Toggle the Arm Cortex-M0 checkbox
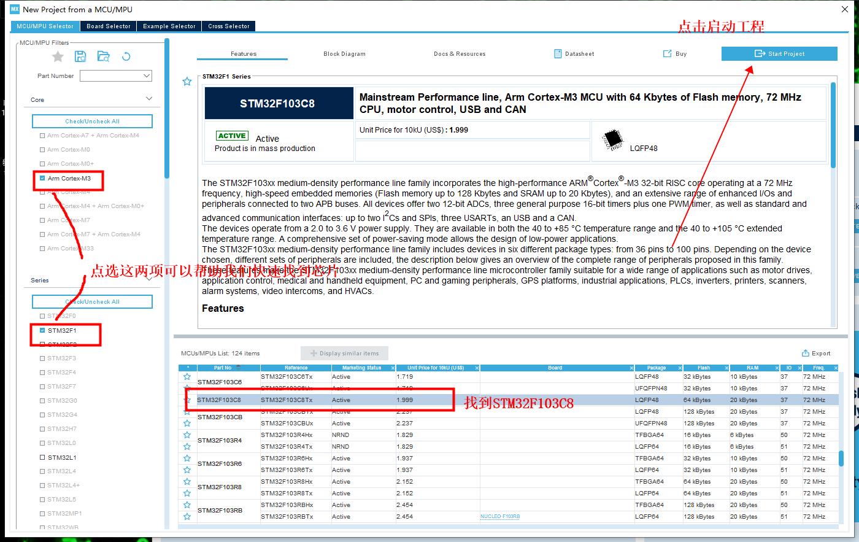 point(42,149)
